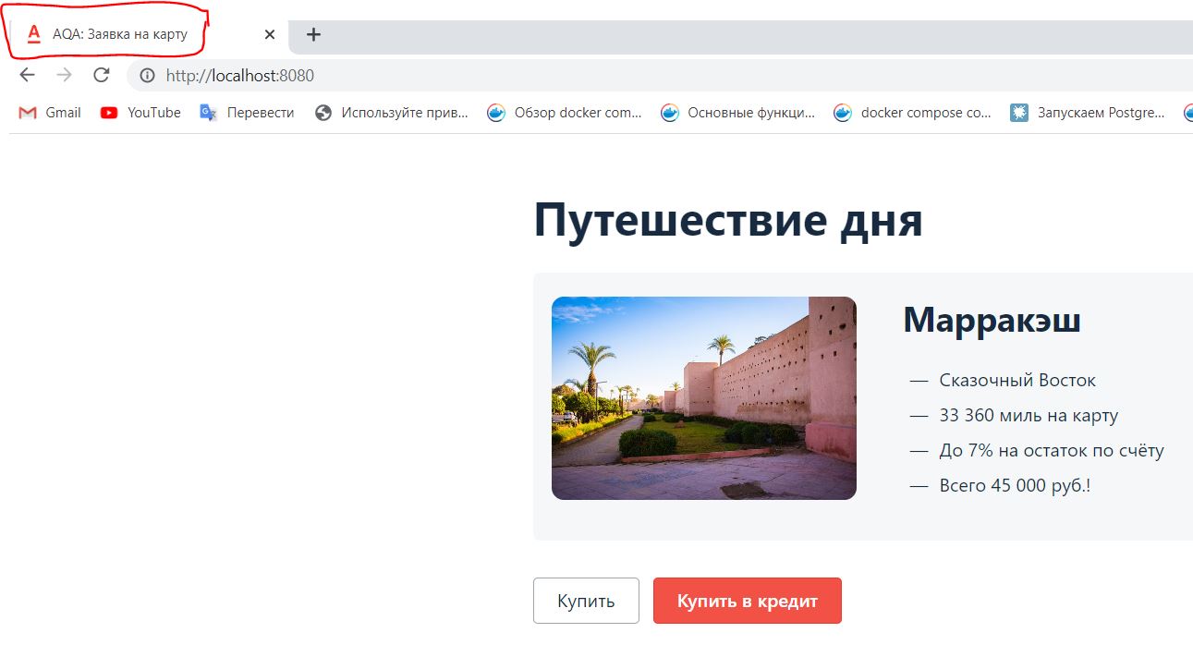
Task: Select the «AQA: Заявка на карту» tab
Action: coord(139,35)
